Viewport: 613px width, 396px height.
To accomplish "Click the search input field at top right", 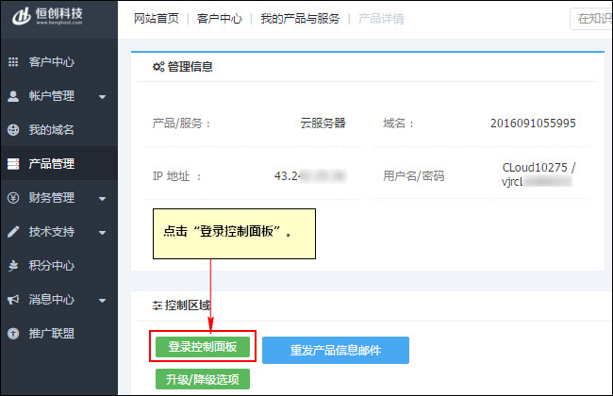I will [x=590, y=19].
